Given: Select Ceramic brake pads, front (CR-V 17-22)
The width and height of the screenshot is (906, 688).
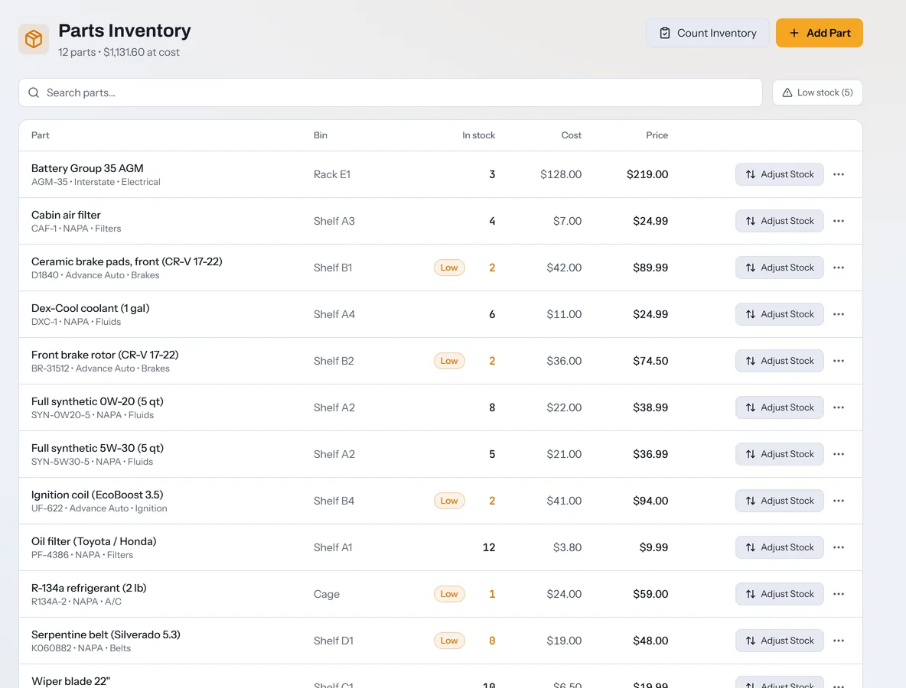Looking at the screenshot, I should pos(126,261).
